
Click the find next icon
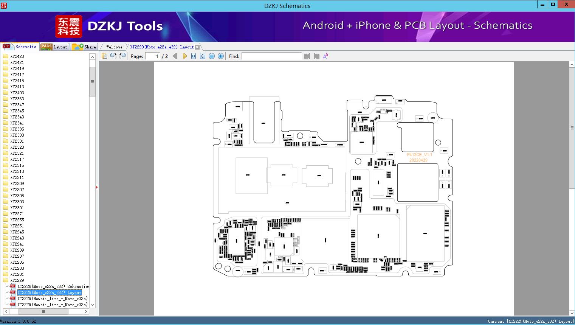pyautogui.click(x=316, y=56)
